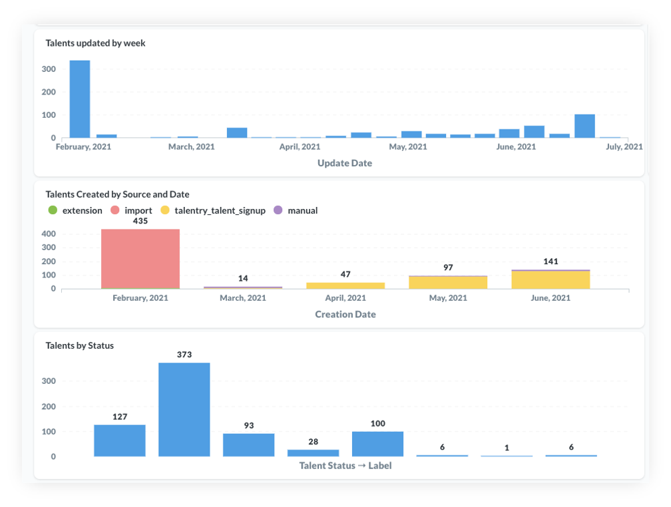Open Talents Created by Source and Date title
The width and height of the screenshot is (671, 507).
click(x=117, y=194)
